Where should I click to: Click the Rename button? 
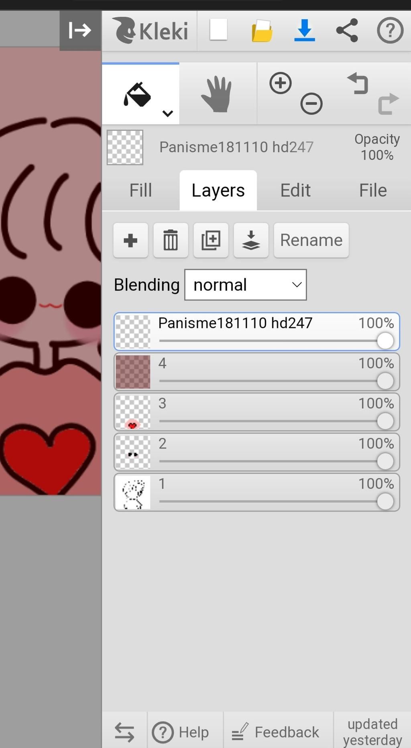point(311,240)
